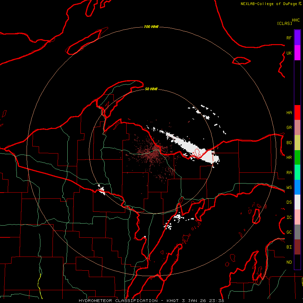The height and width of the screenshot is (303, 303).
Task: Click the DS legend label
Action: 289,202
